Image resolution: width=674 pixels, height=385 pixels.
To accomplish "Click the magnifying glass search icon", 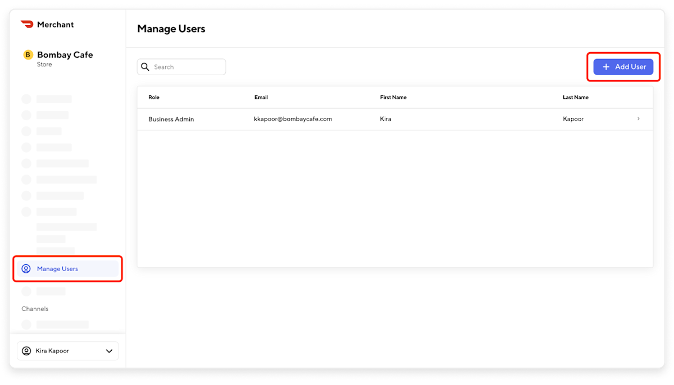I will [x=145, y=66].
